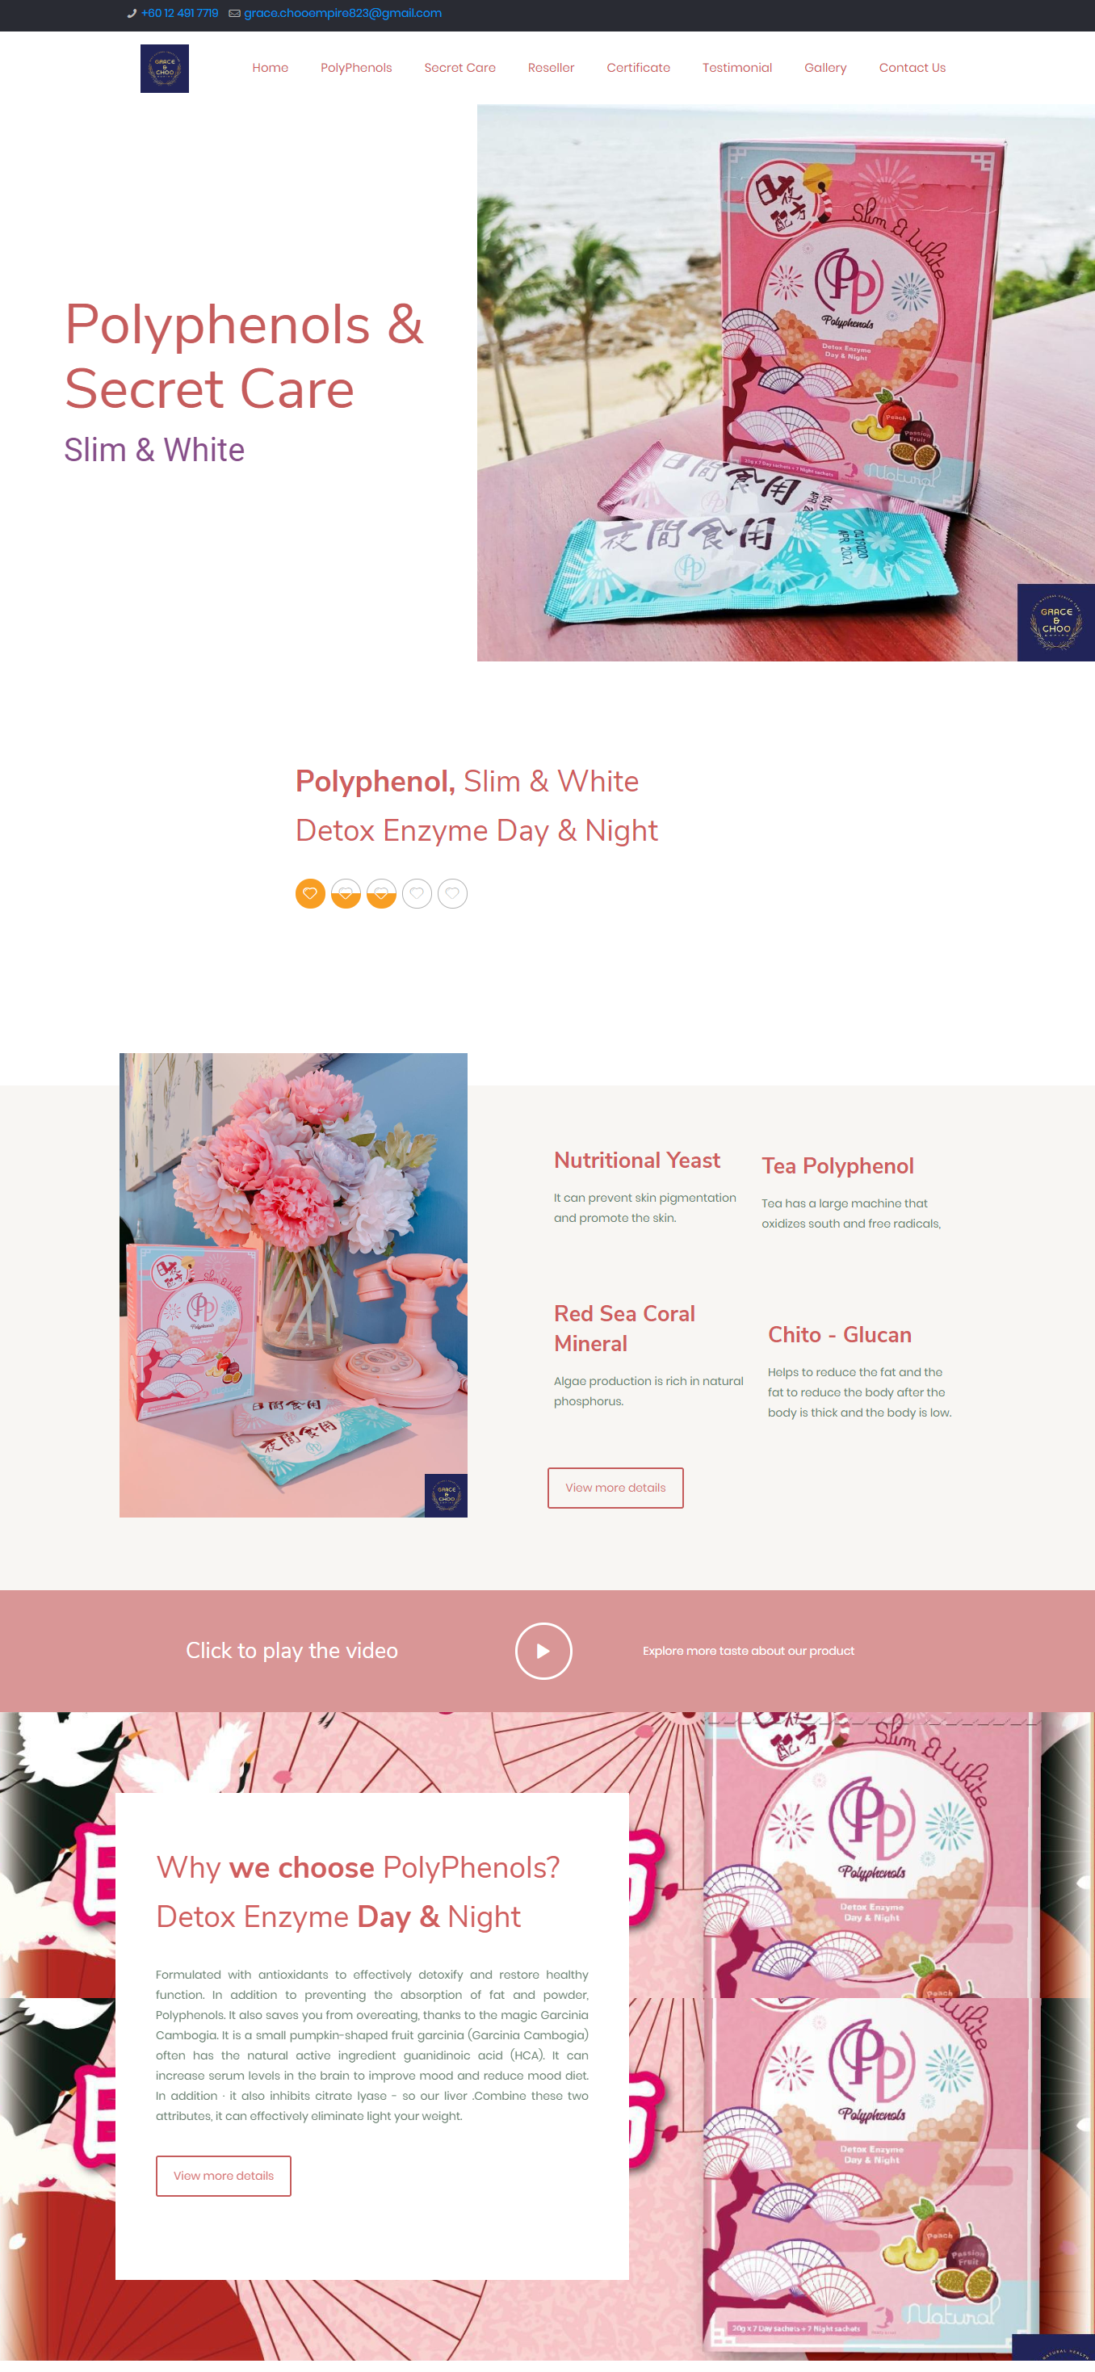Click the +60 12 491 7719 phone link
The image size is (1095, 2372).
[x=179, y=13]
